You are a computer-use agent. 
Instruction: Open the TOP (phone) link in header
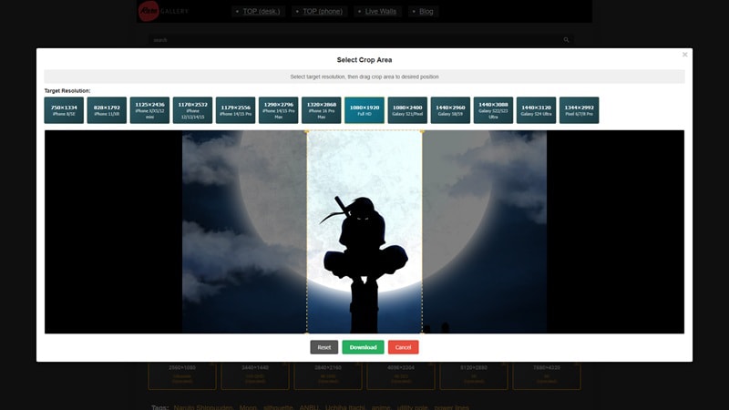click(323, 11)
